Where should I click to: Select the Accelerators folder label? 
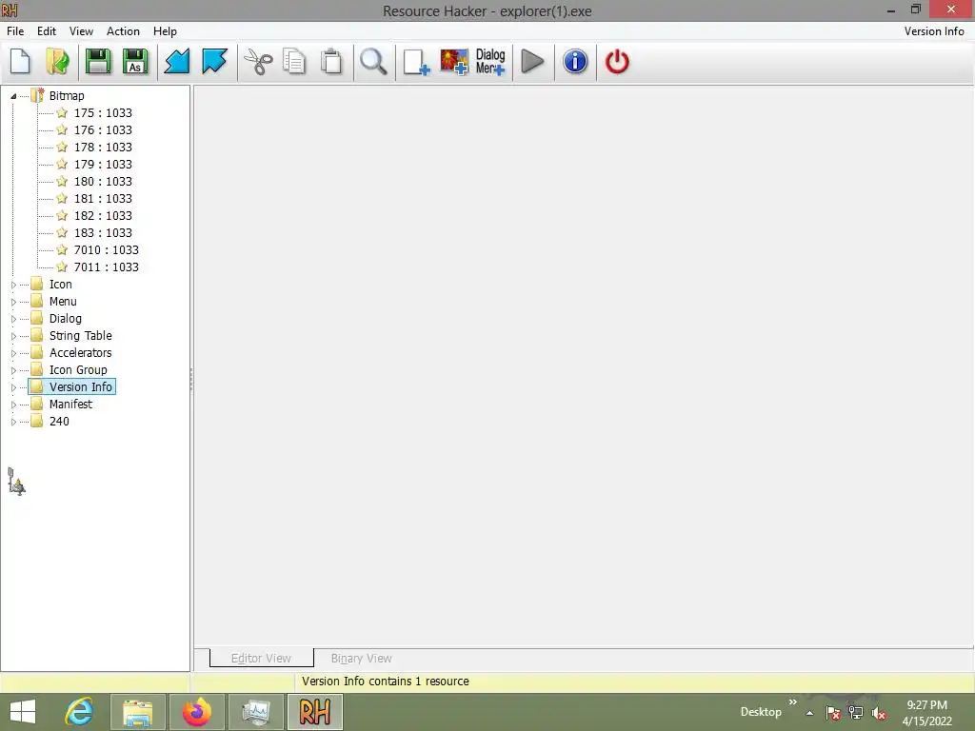click(x=81, y=352)
